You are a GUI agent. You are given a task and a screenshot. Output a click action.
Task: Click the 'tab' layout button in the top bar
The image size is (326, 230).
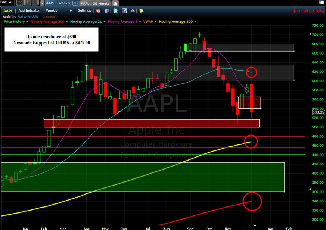[20, 3]
